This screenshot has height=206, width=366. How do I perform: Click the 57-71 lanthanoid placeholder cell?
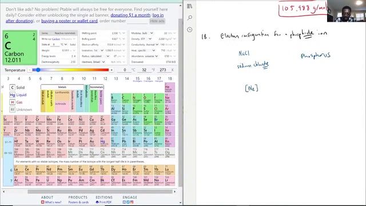(8, 142)
